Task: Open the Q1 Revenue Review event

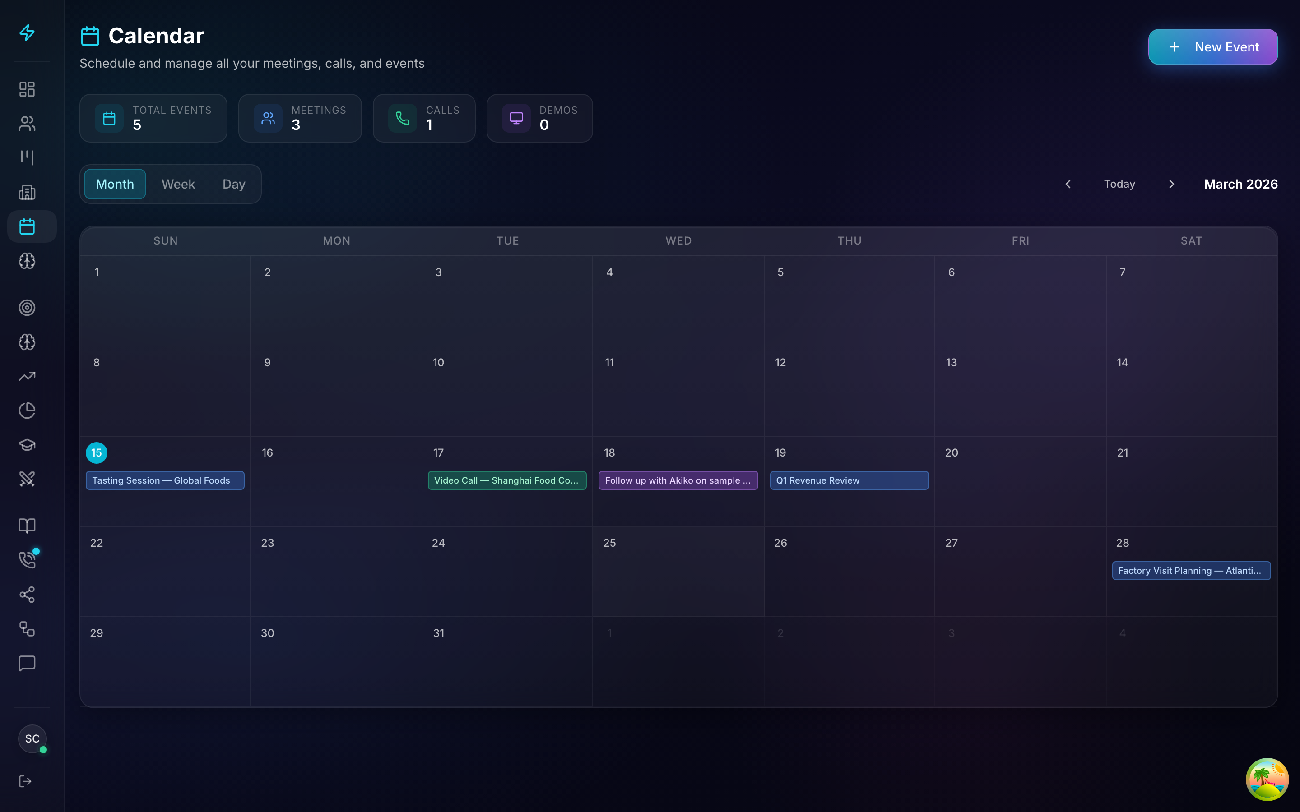Action: tap(849, 480)
